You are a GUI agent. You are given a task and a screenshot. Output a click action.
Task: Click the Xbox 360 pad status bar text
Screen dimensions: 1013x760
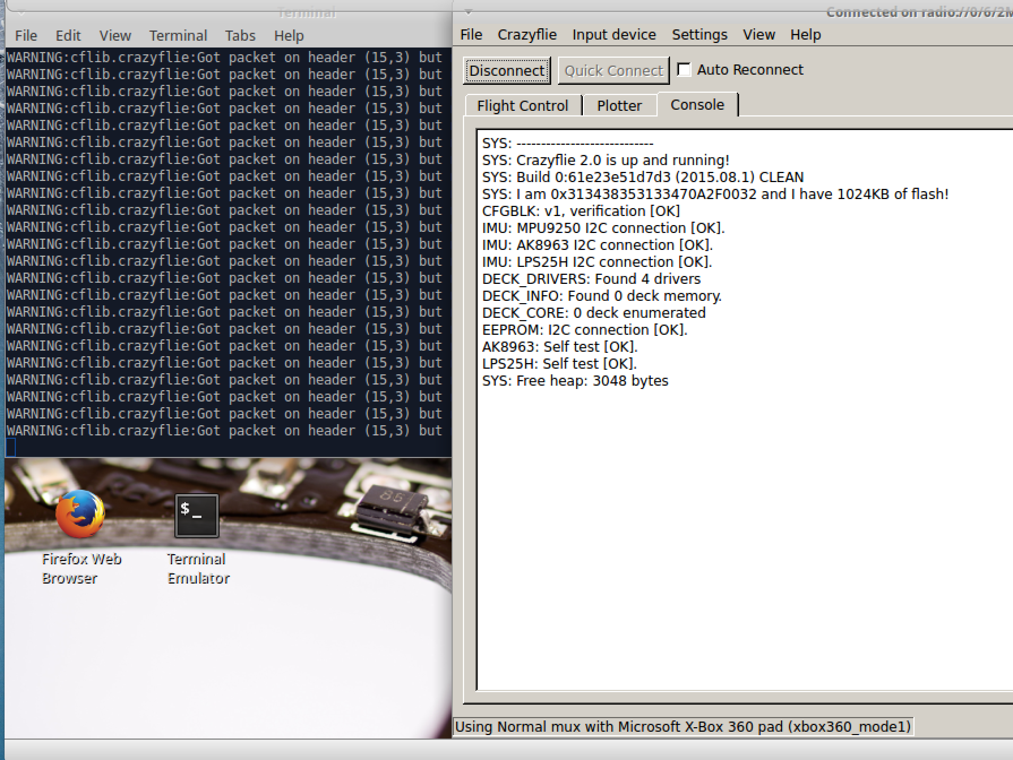[683, 727]
